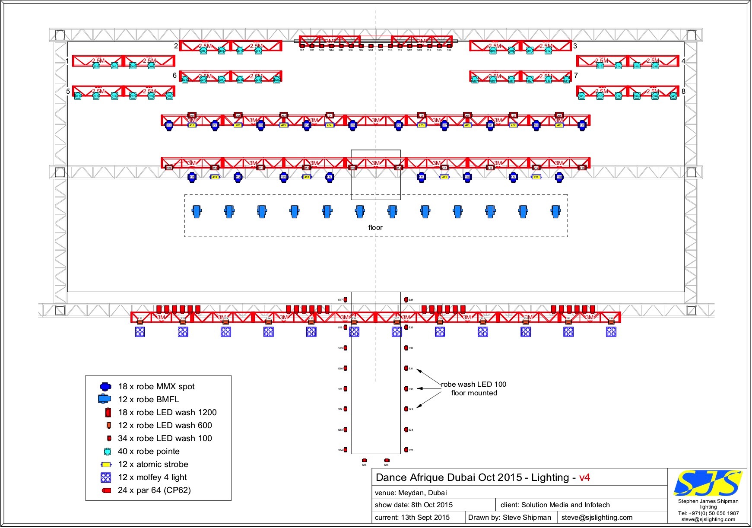The width and height of the screenshot is (752, 528).
Task: Select floor LED wash 100 fixture 517
Action: (346, 299)
